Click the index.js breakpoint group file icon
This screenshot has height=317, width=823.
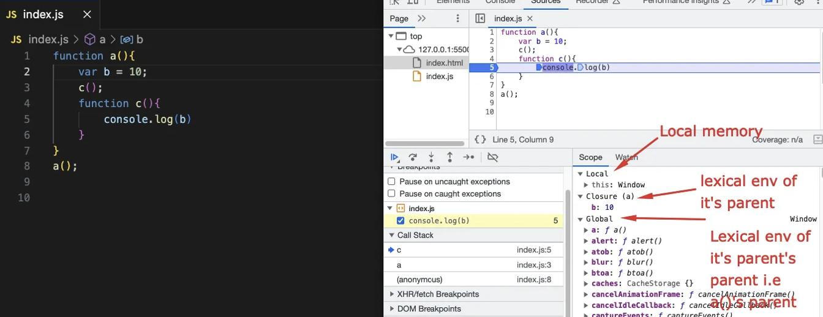400,209
